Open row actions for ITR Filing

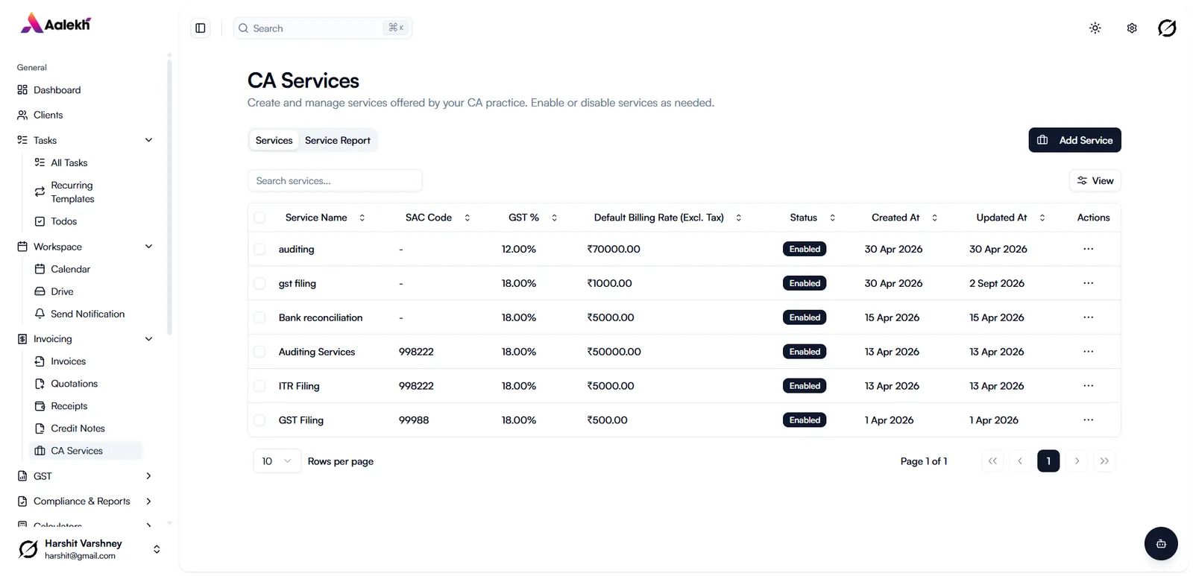point(1089,386)
